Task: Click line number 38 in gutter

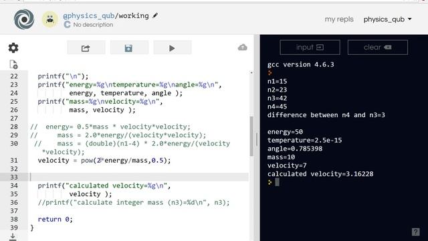Action: [x=14, y=219]
